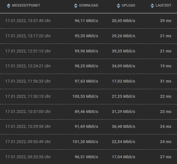Click the Laufzeit sort arrows icon
This screenshot has width=177, height=164.
tap(152, 5)
